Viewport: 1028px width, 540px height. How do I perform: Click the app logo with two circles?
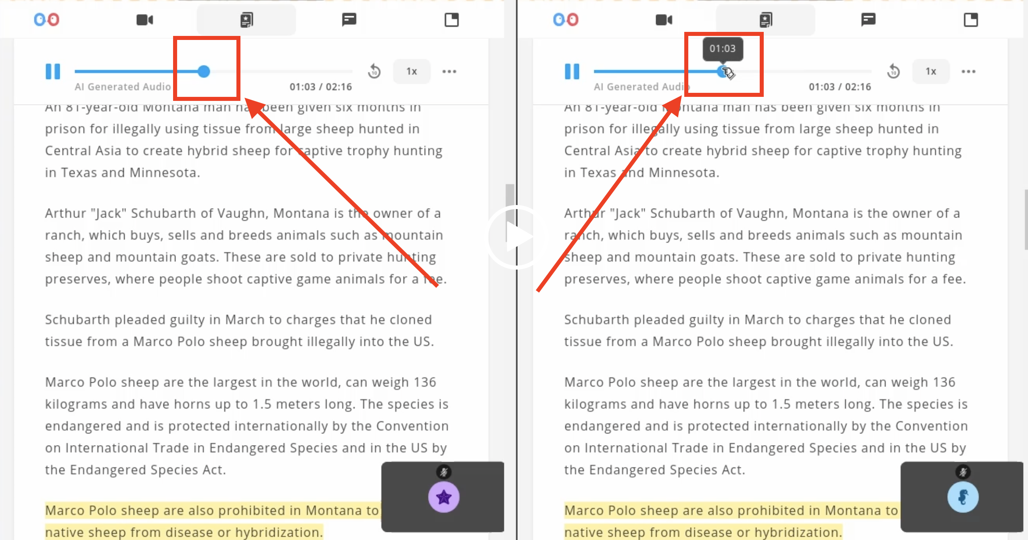pos(46,19)
